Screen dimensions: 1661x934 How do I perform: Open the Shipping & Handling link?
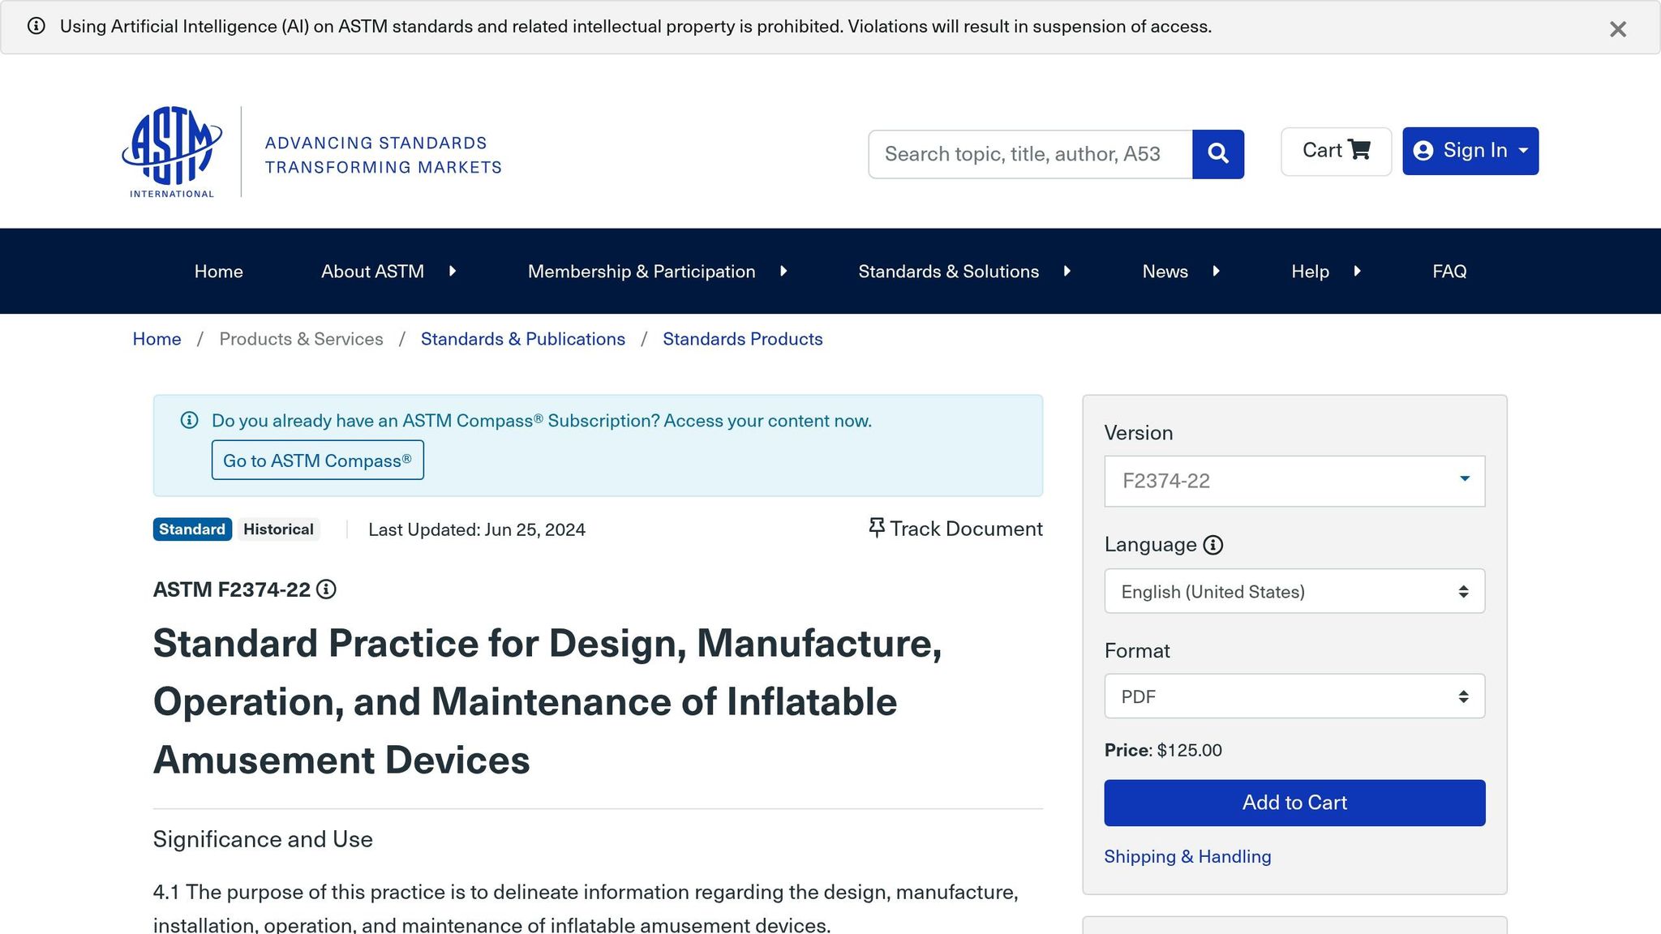(1187, 856)
